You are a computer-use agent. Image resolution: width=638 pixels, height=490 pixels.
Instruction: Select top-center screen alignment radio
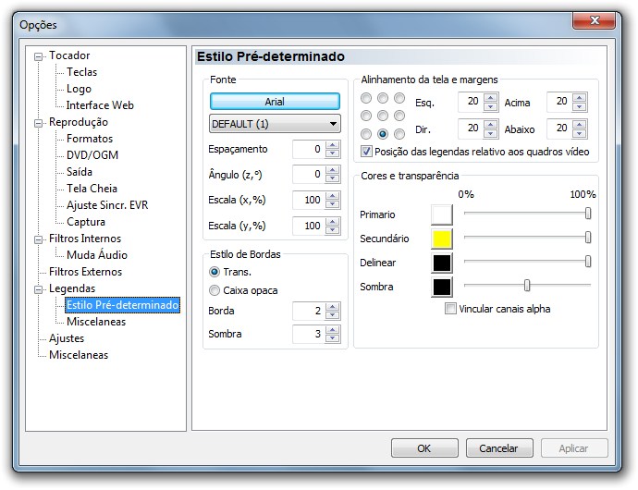click(x=383, y=98)
